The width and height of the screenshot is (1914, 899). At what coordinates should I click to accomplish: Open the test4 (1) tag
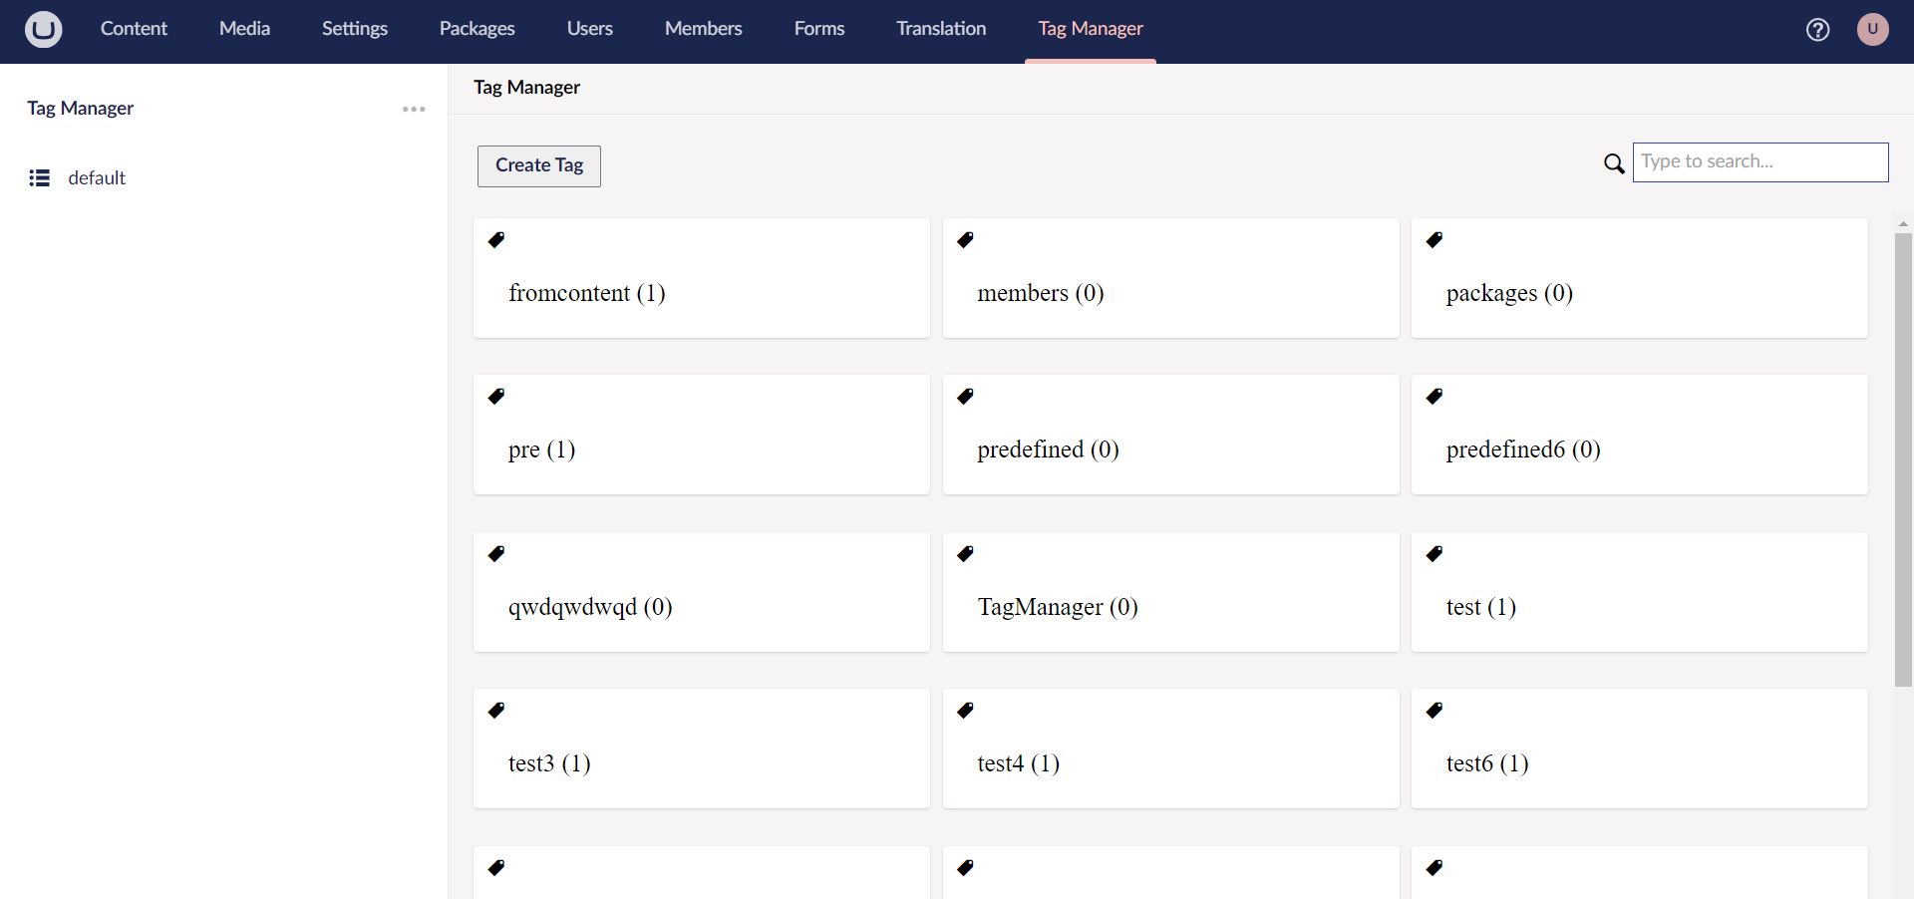[1170, 749]
